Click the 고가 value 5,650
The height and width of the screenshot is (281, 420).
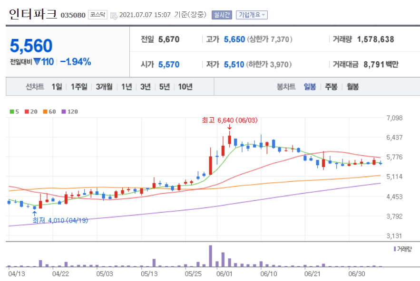(x=234, y=39)
